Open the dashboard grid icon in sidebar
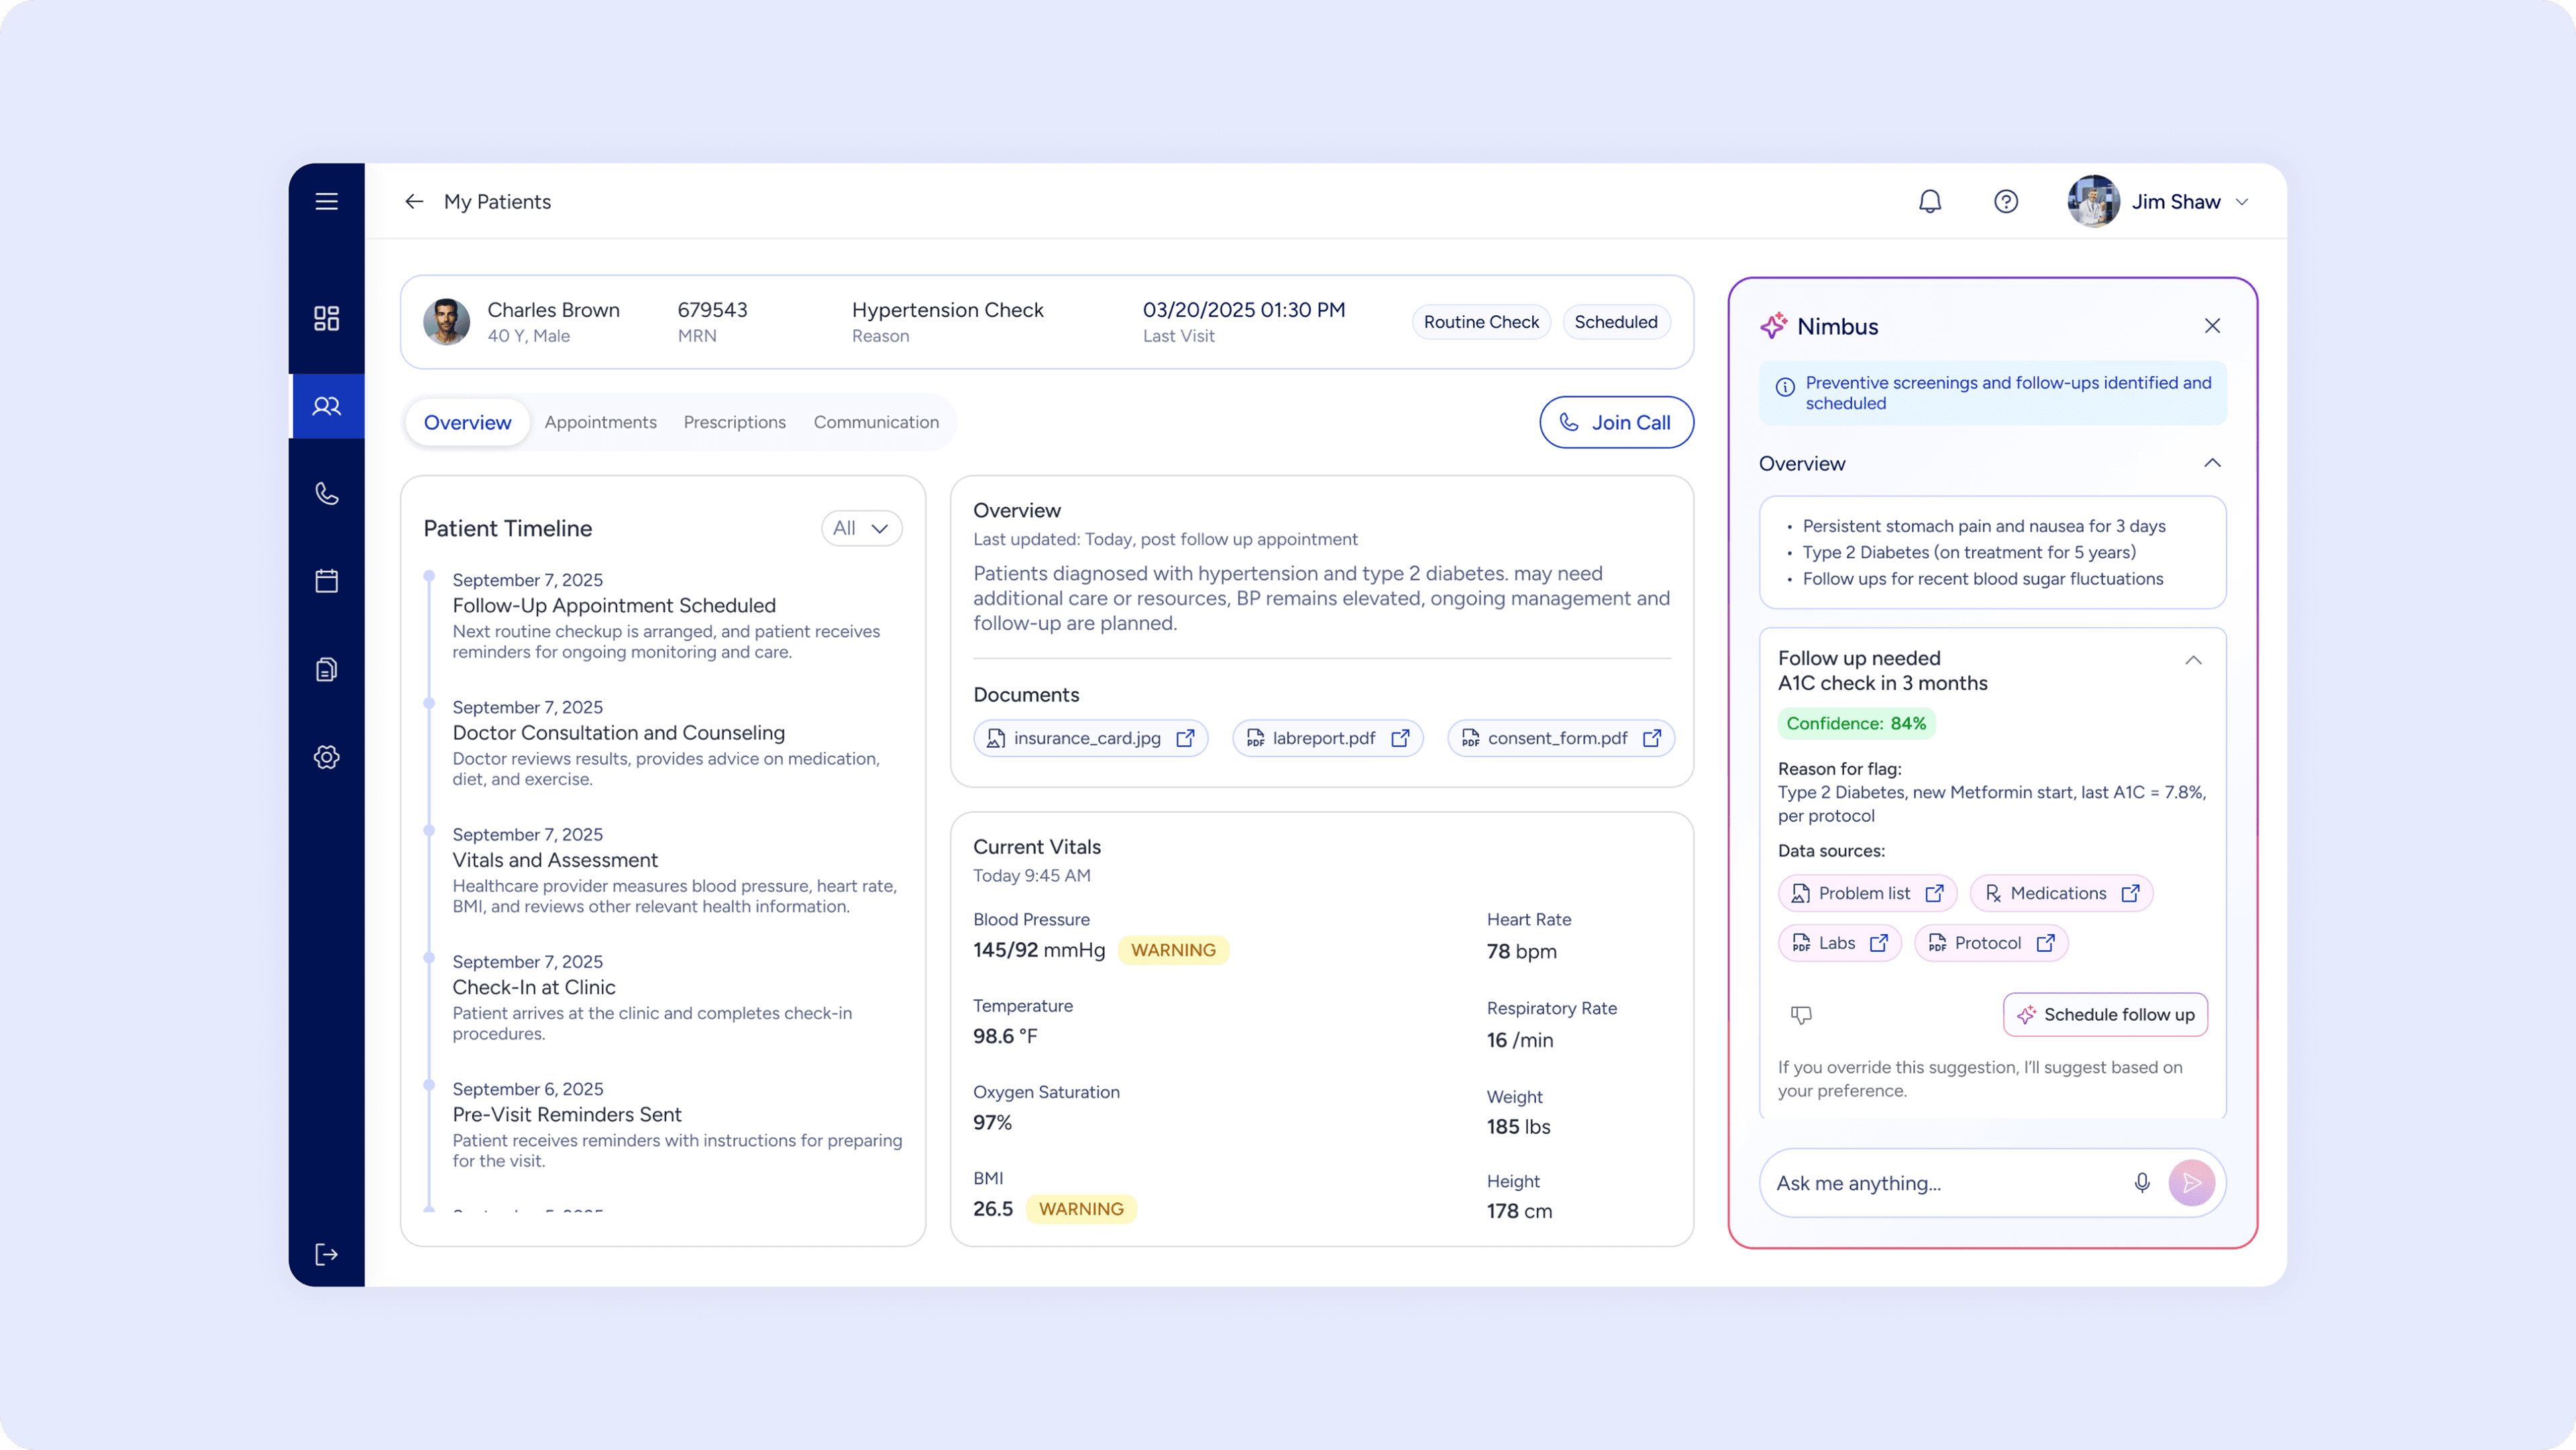 (326, 318)
